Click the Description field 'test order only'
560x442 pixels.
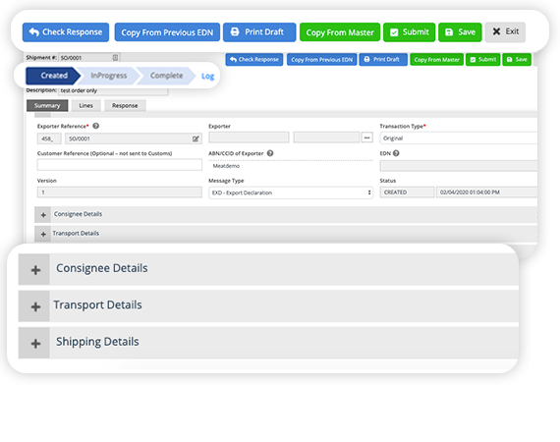pyautogui.click(x=113, y=90)
